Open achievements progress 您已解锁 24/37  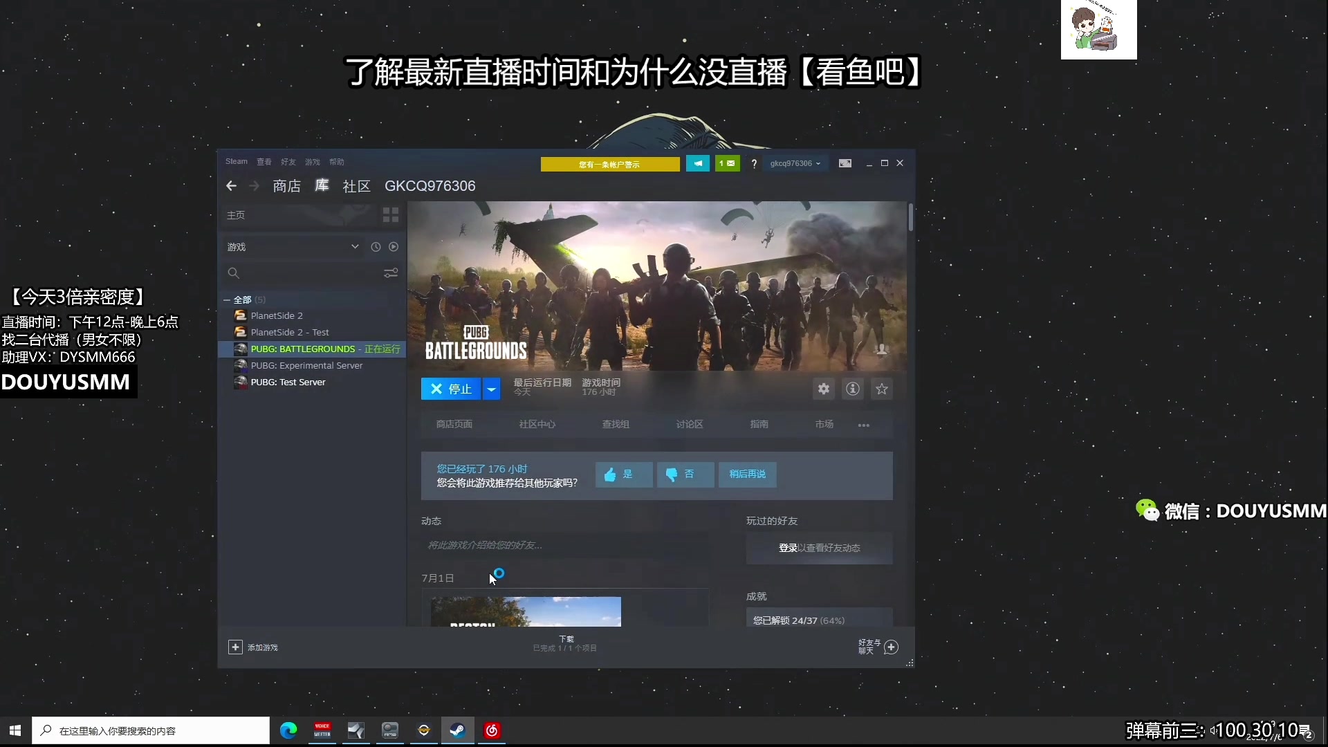(x=819, y=617)
